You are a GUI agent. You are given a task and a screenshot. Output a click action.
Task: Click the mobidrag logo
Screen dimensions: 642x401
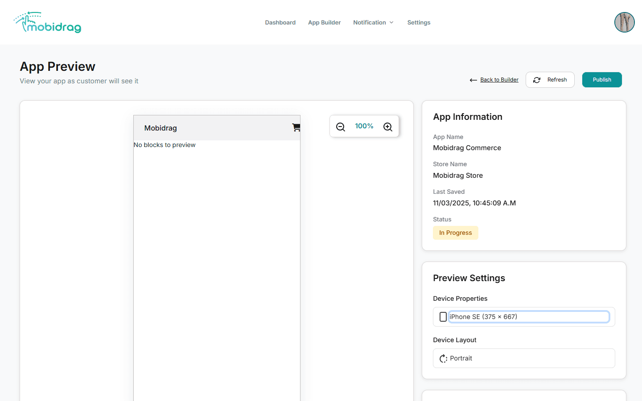[47, 22]
